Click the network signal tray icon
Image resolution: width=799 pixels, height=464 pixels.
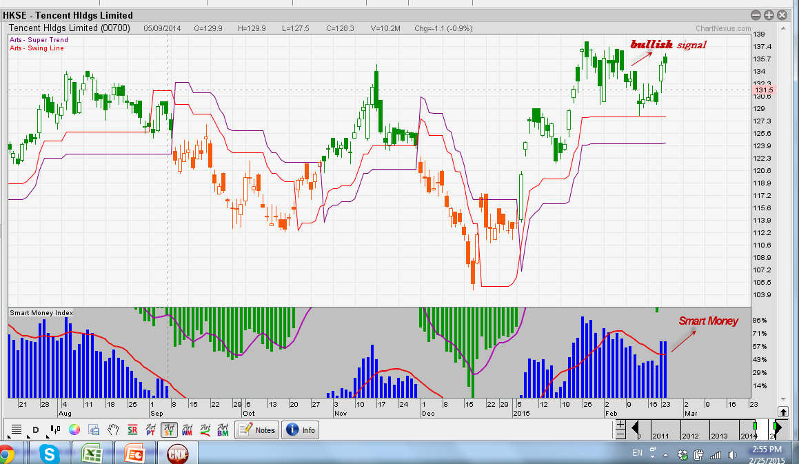tap(716, 455)
